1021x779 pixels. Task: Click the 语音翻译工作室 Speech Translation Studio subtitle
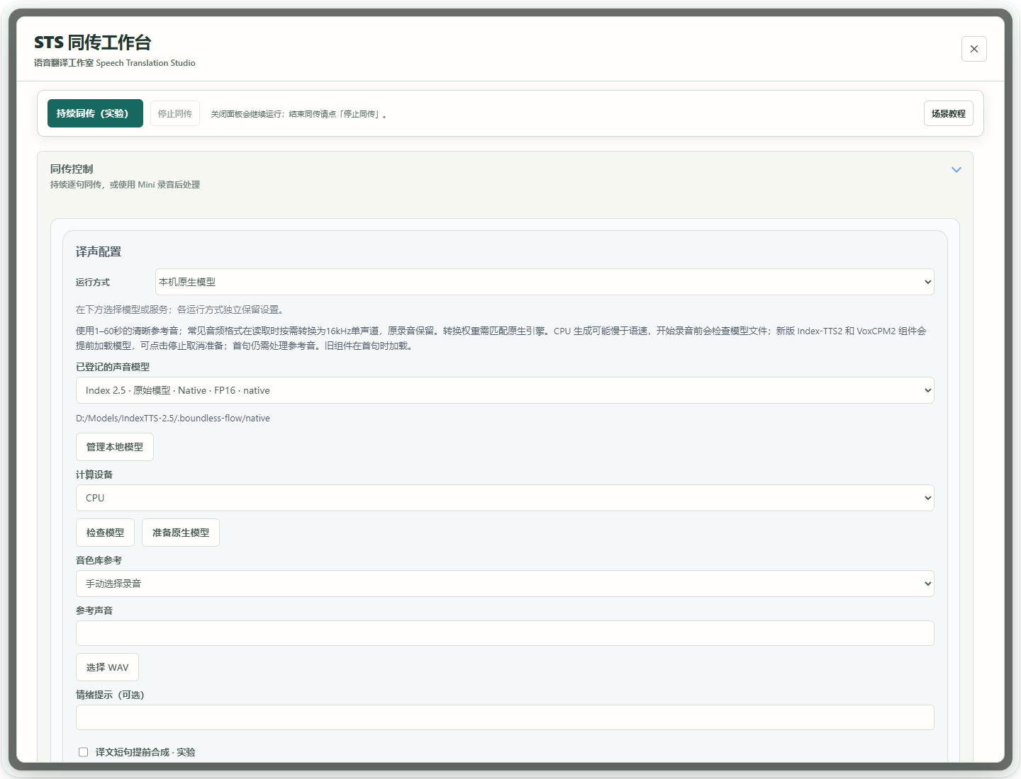115,63
